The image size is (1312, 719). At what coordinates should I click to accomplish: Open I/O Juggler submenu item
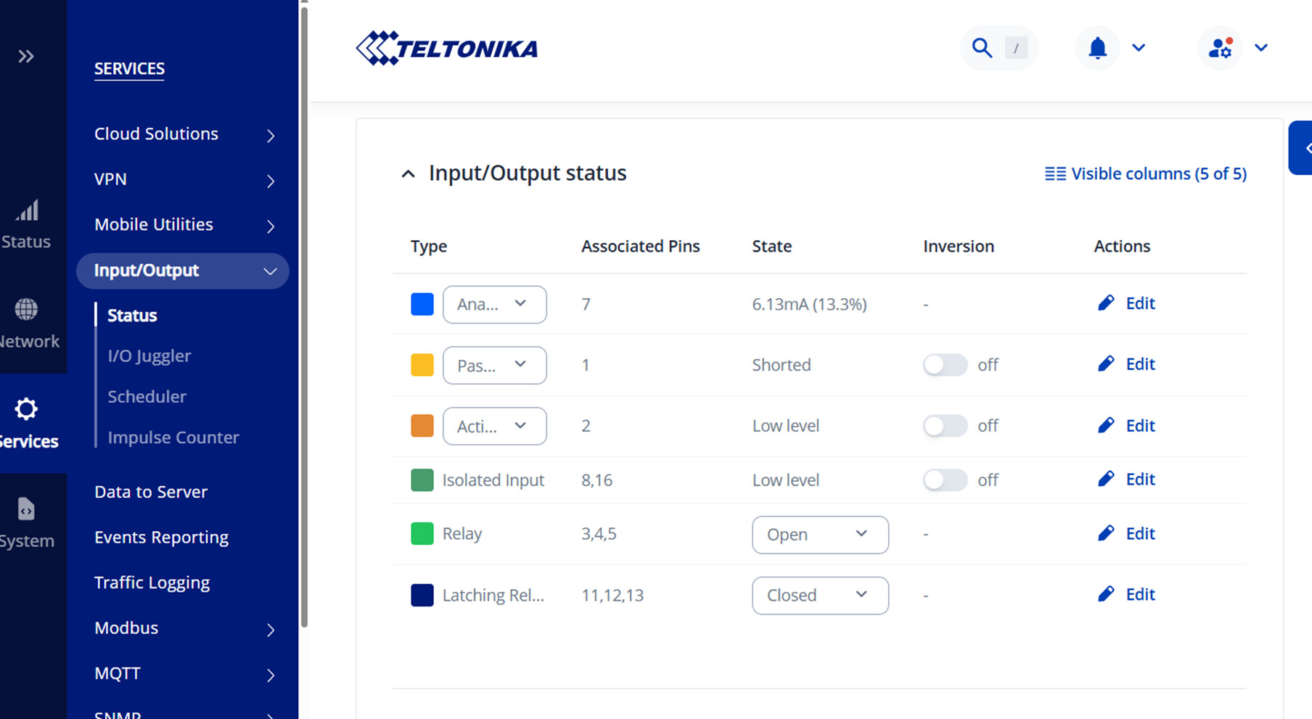(x=149, y=356)
